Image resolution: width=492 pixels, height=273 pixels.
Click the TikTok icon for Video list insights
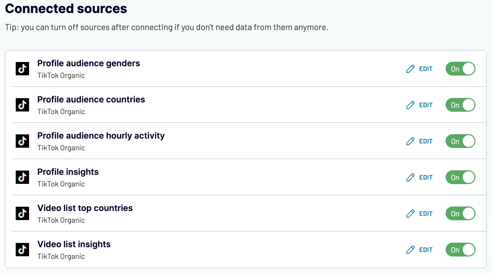pos(22,250)
